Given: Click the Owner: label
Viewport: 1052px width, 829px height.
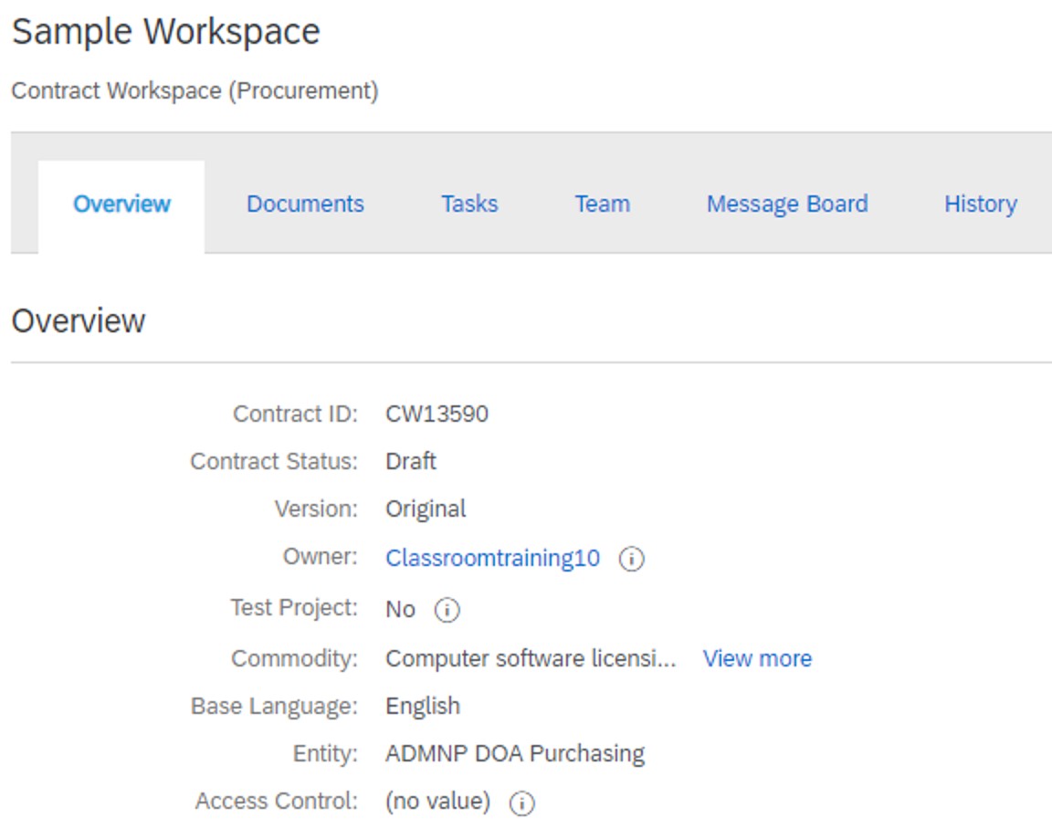Looking at the screenshot, I should point(320,557).
